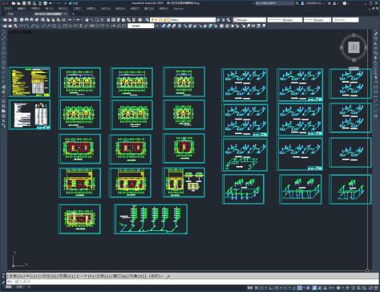The height and width of the screenshot is (292, 380).
Task: Click the title bar search box
Action: (x=274, y=3)
